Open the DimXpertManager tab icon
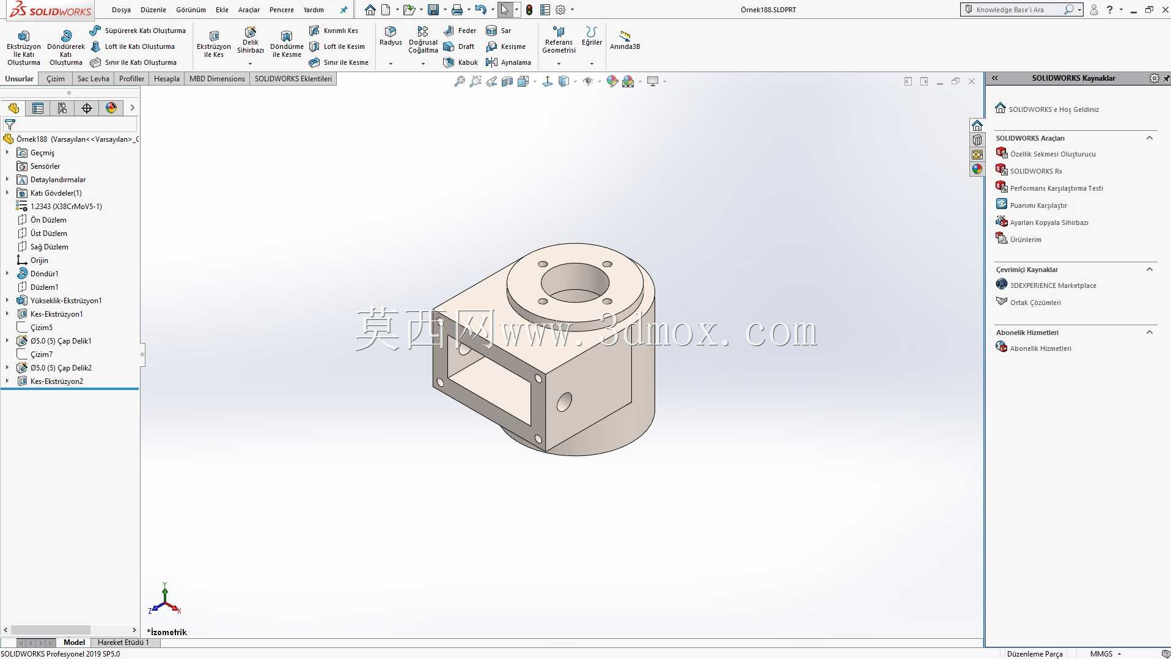1171x659 pixels. [87, 108]
